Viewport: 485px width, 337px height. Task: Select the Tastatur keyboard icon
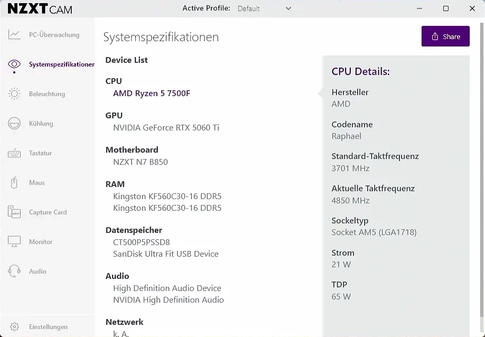click(x=14, y=153)
